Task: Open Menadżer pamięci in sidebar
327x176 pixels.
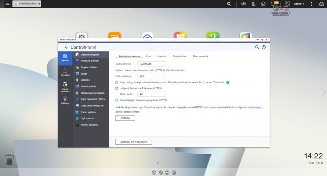Action: pyautogui.click(x=91, y=61)
